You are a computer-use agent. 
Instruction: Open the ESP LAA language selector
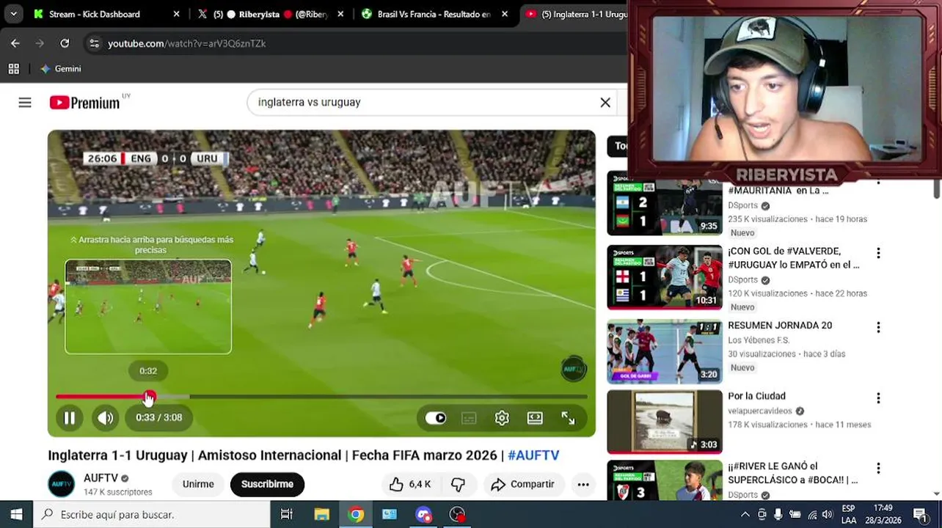(x=849, y=515)
